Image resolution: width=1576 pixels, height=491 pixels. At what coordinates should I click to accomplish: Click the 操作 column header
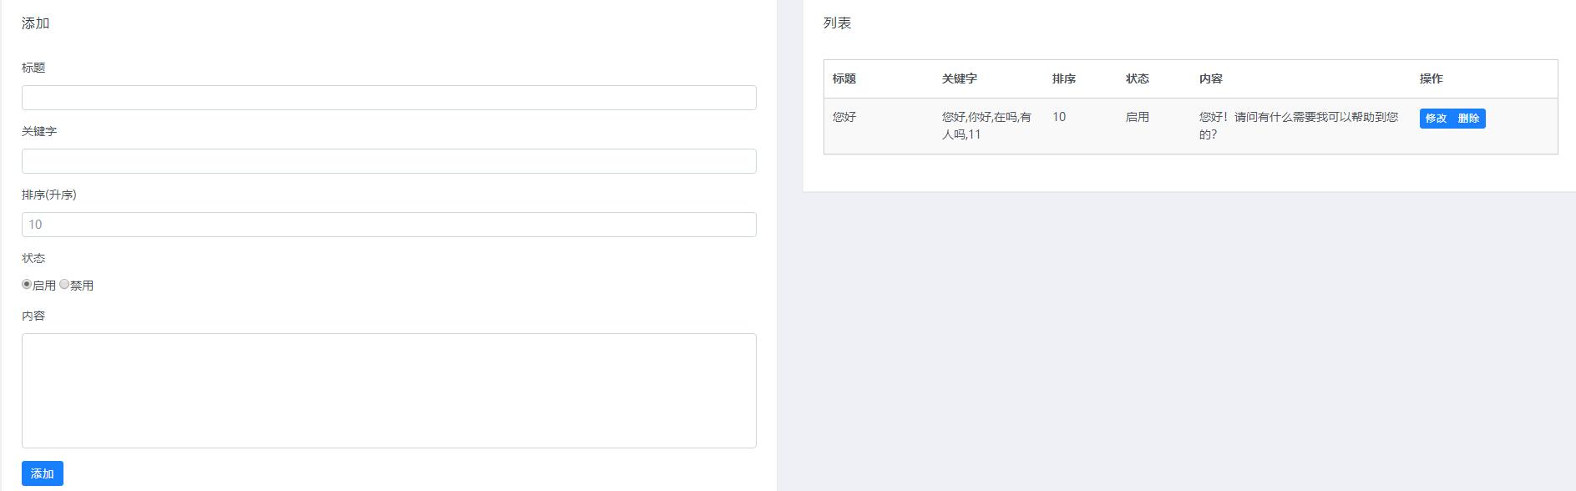point(1432,78)
